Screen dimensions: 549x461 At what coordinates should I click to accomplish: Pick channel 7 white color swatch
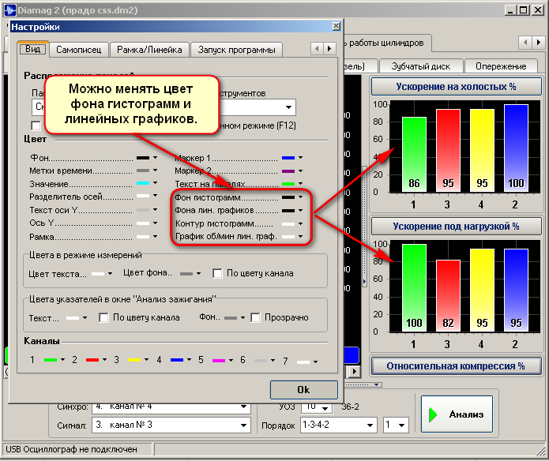click(x=303, y=362)
